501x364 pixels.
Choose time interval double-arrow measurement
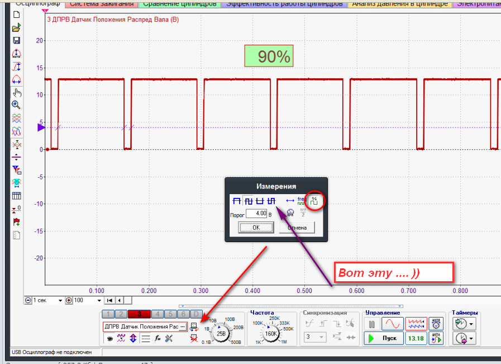pos(290,201)
